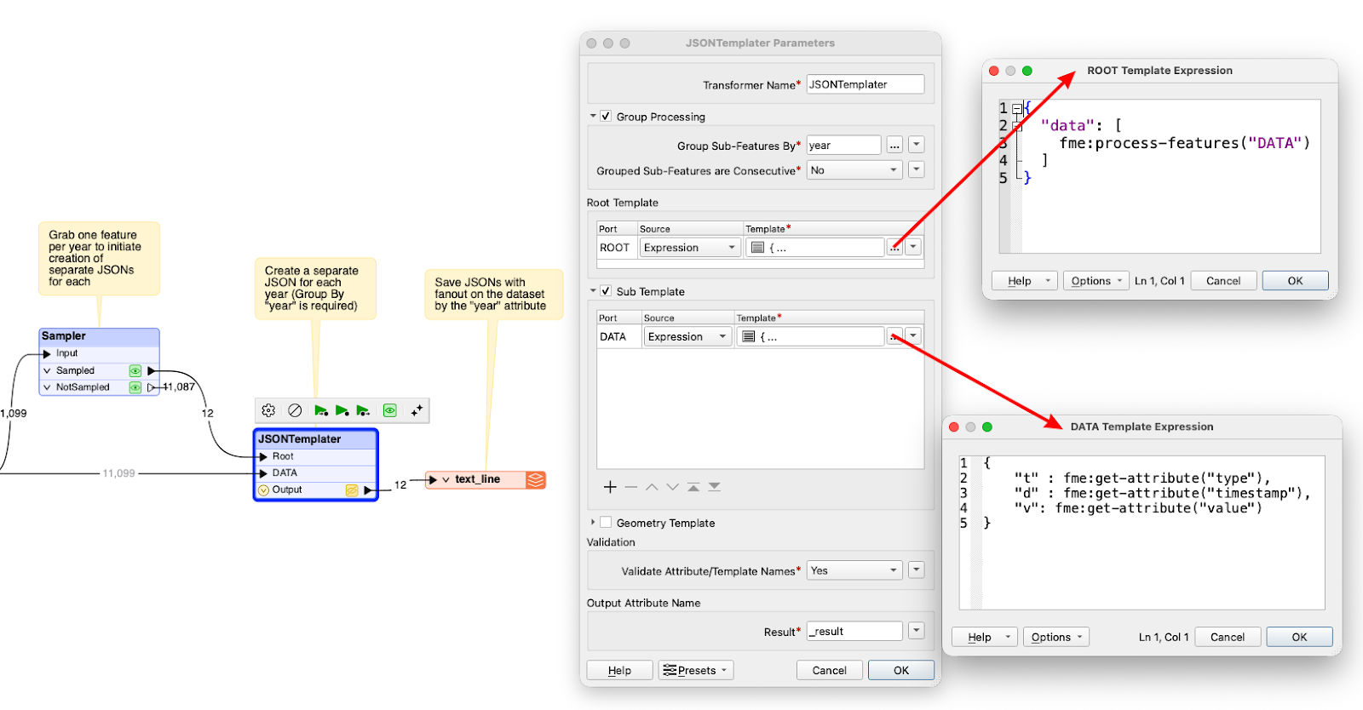Open arrow menu beside Consecutive field
The image size is (1363, 710).
(x=917, y=169)
